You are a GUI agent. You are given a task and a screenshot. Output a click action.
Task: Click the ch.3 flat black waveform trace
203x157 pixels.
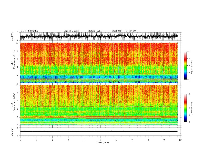tap(99, 131)
